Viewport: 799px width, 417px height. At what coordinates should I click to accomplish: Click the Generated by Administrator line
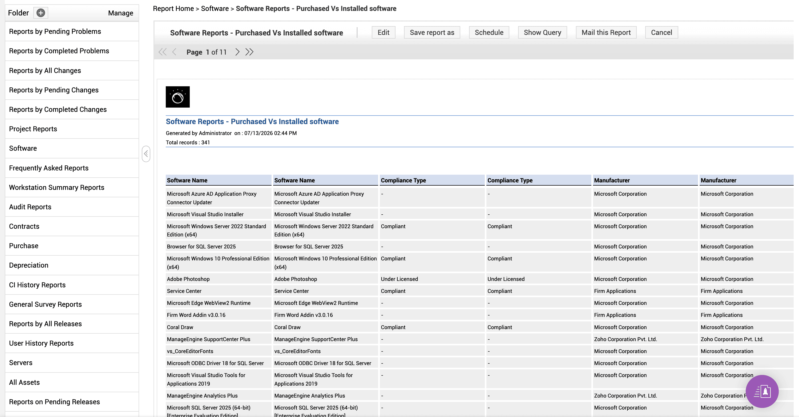(x=231, y=133)
